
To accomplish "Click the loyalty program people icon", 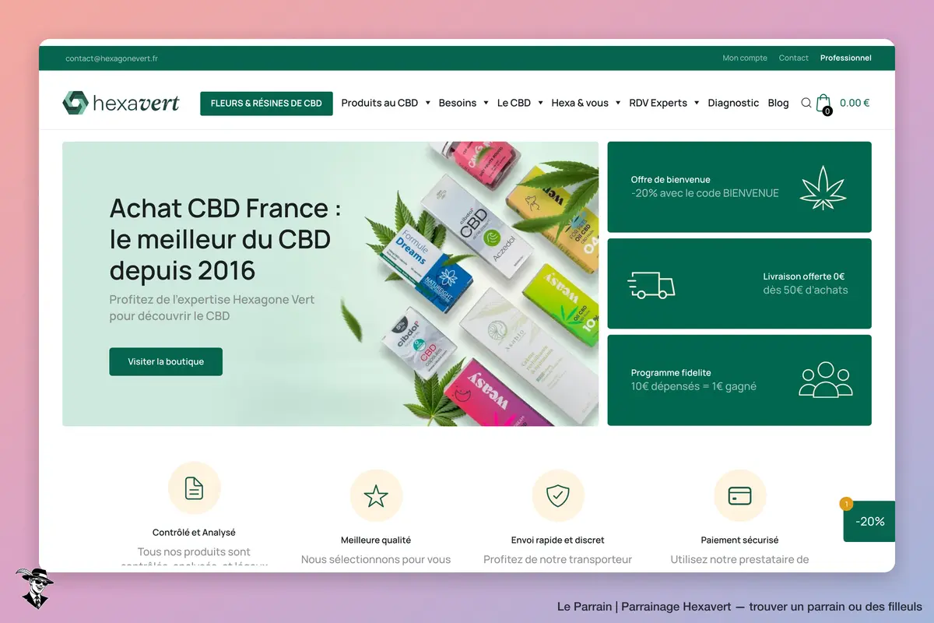I will pyautogui.click(x=826, y=379).
